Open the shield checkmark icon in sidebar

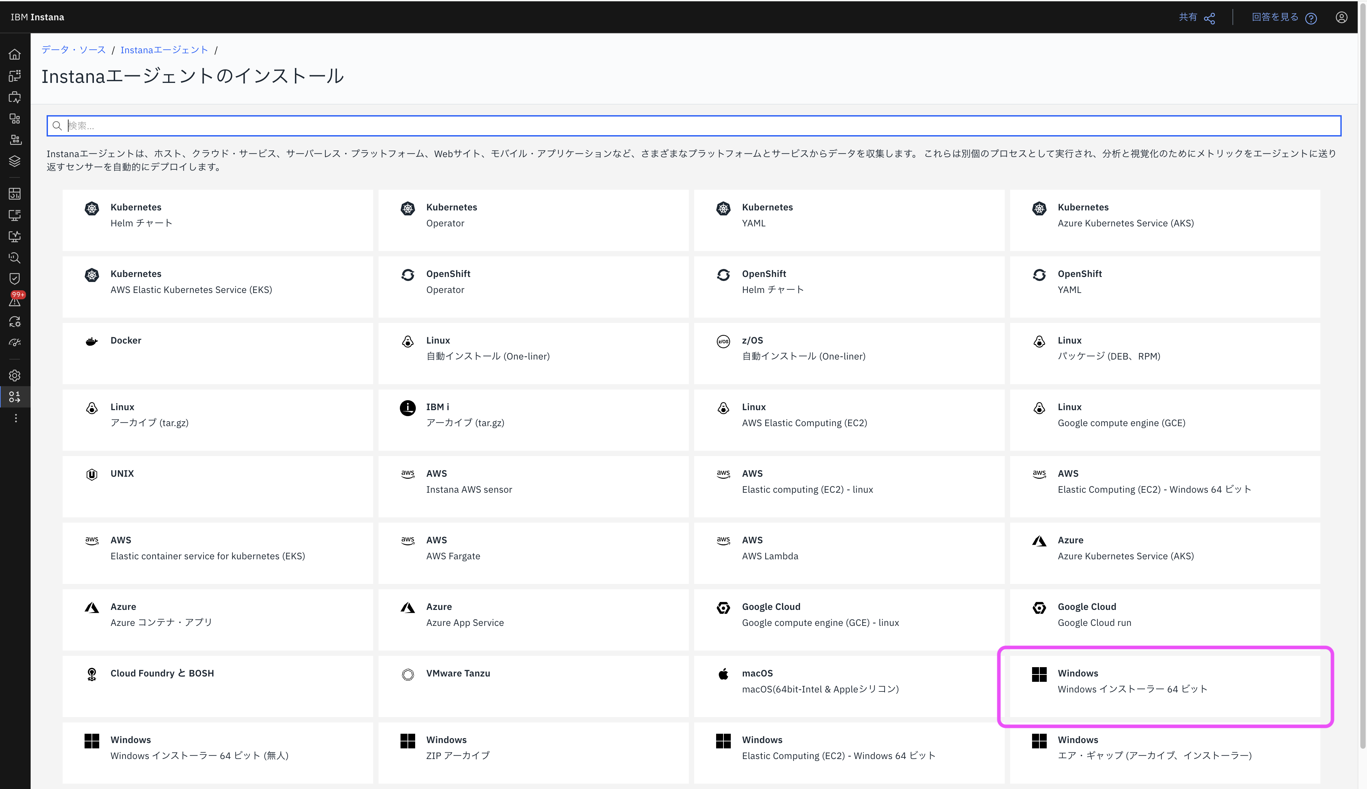click(15, 279)
